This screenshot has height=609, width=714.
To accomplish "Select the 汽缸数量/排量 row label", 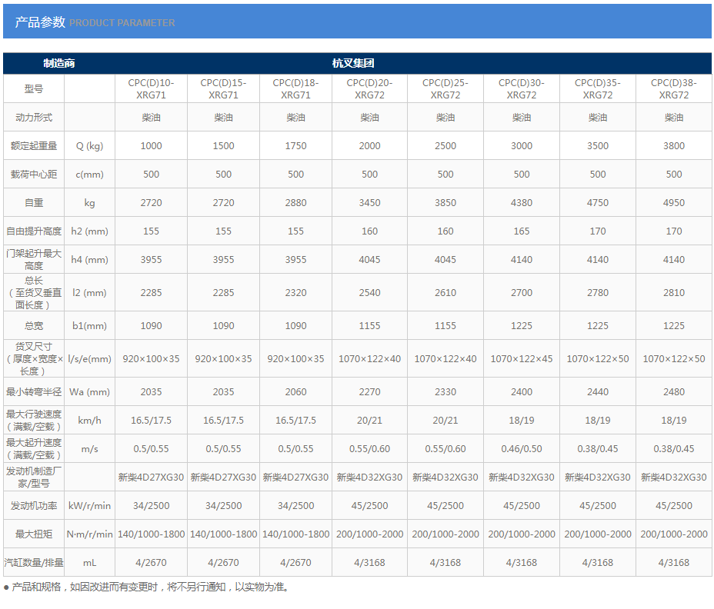I will 34,563.
